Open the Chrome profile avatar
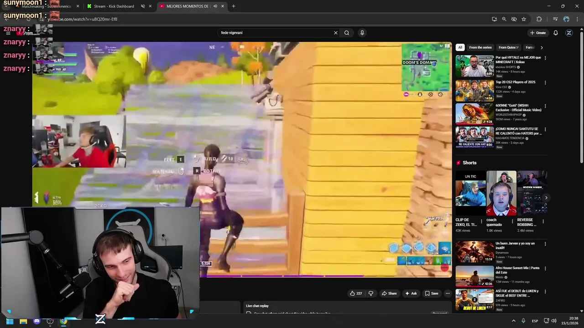The image size is (584, 328). pyautogui.click(x=566, y=19)
